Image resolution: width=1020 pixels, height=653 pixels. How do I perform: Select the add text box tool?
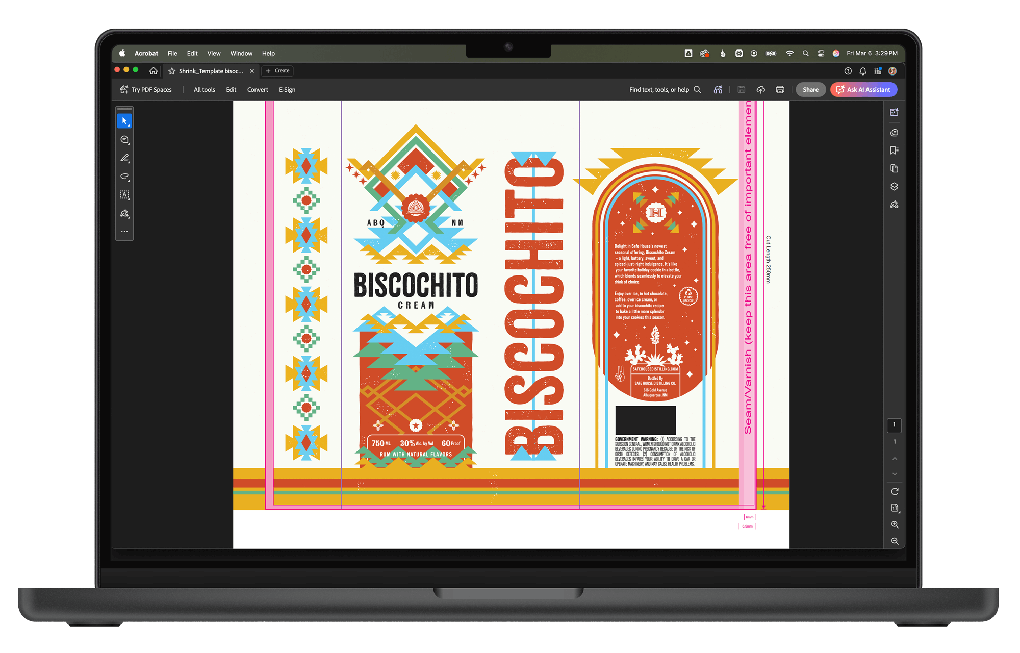[124, 195]
